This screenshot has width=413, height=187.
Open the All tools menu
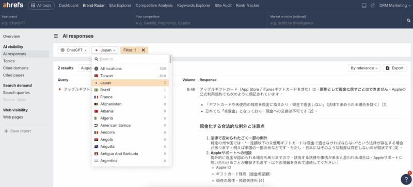(x=41, y=6)
